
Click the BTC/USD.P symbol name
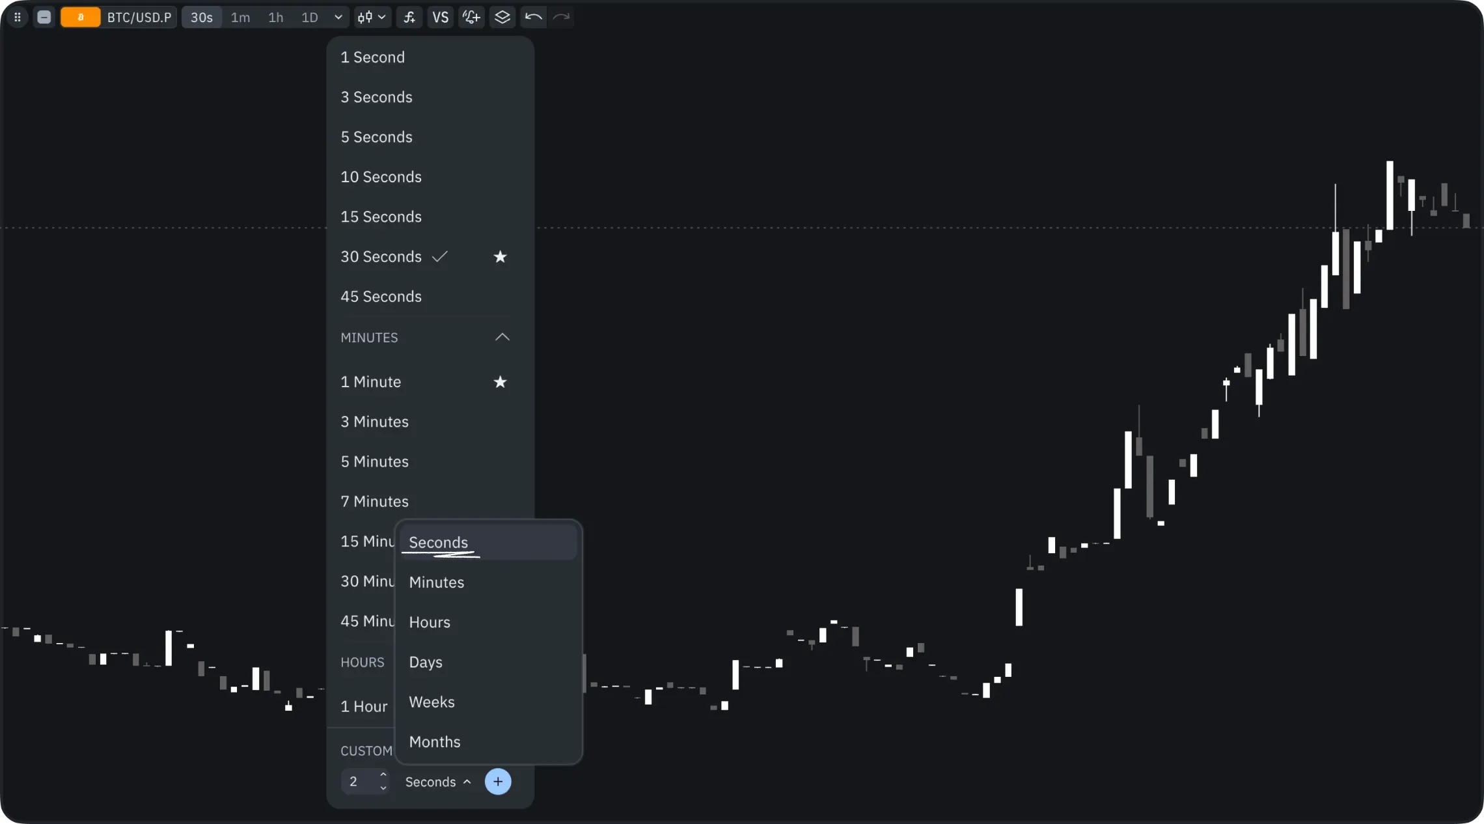tap(139, 18)
